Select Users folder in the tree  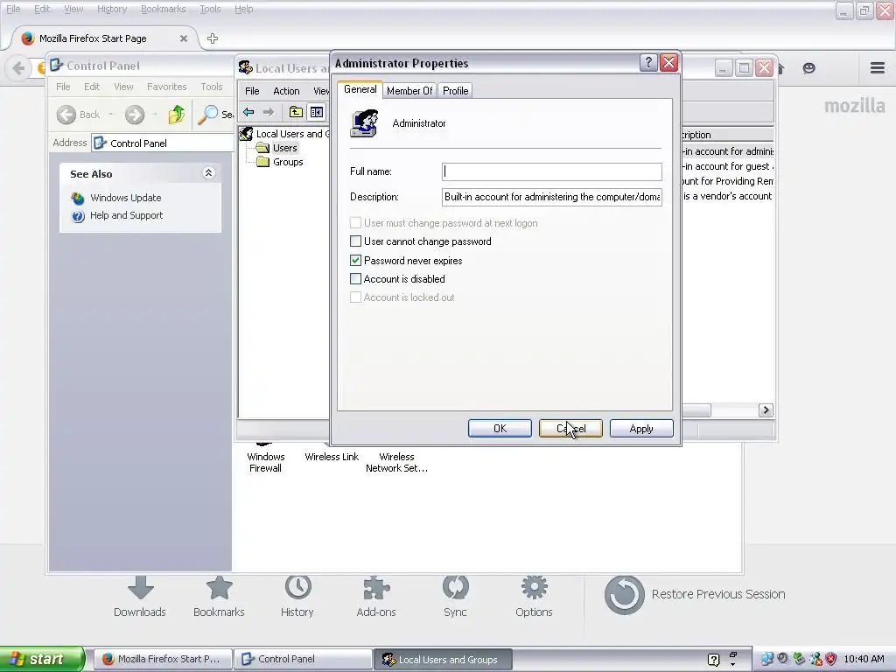pyautogui.click(x=284, y=148)
